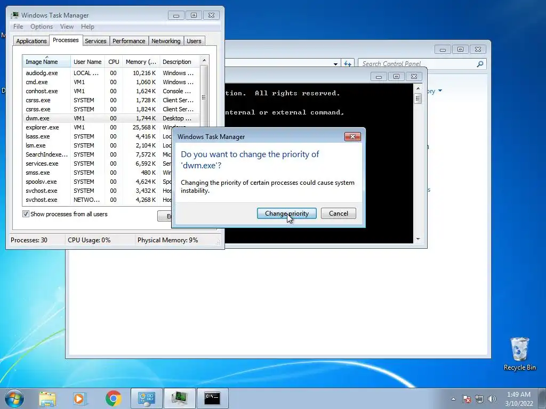Click the Task Manager title bar icon

coord(14,15)
